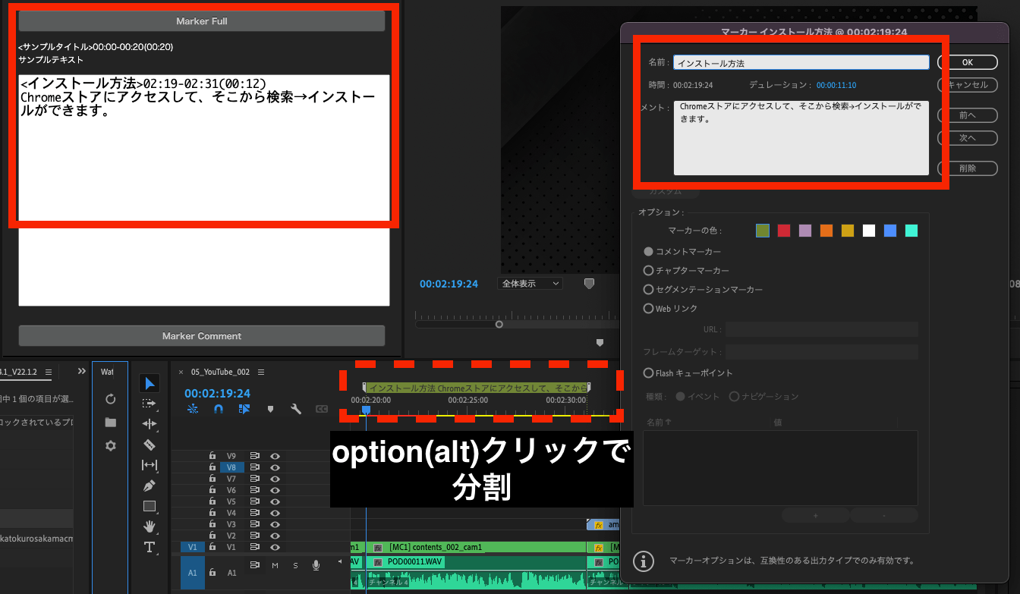The image size is (1020, 594).
Task: Click the CC captions track icon
Action: [x=322, y=409]
